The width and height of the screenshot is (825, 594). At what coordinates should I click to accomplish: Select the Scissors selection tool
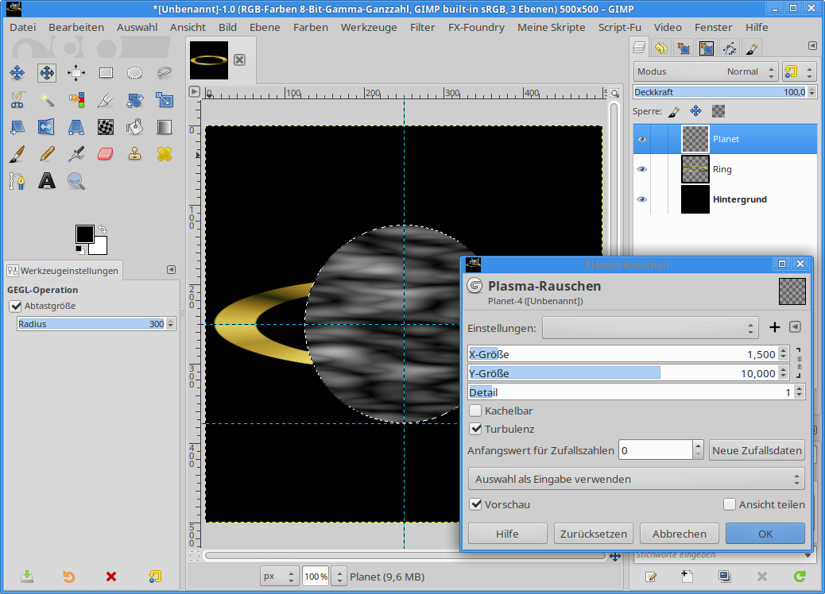(17, 100)
